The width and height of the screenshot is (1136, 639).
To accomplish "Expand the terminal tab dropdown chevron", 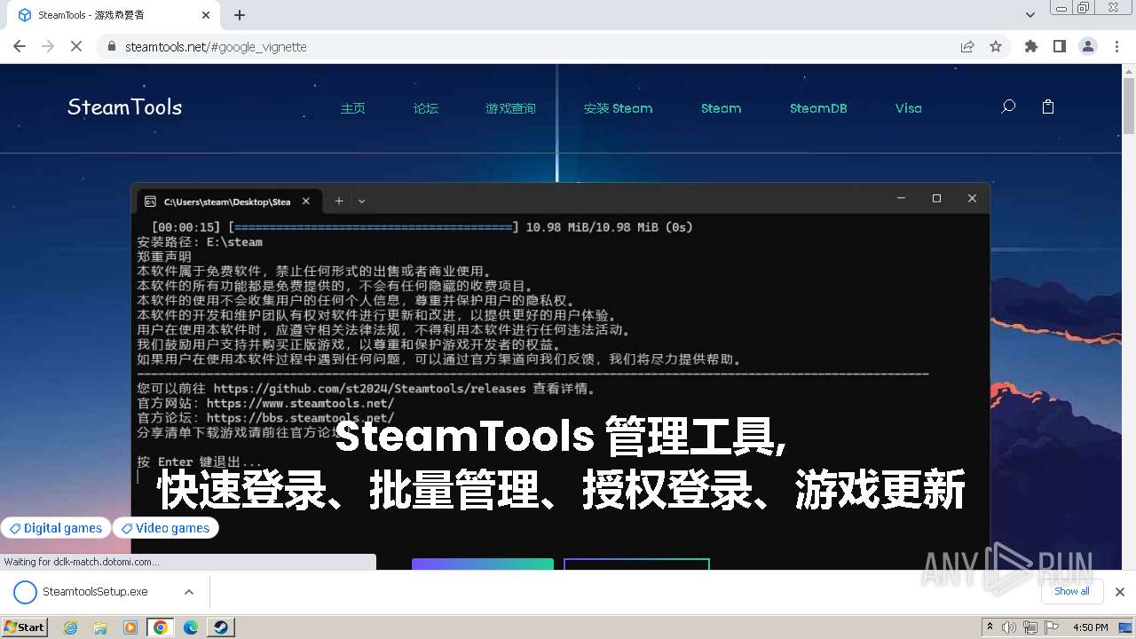I will (x=361, y=201).
